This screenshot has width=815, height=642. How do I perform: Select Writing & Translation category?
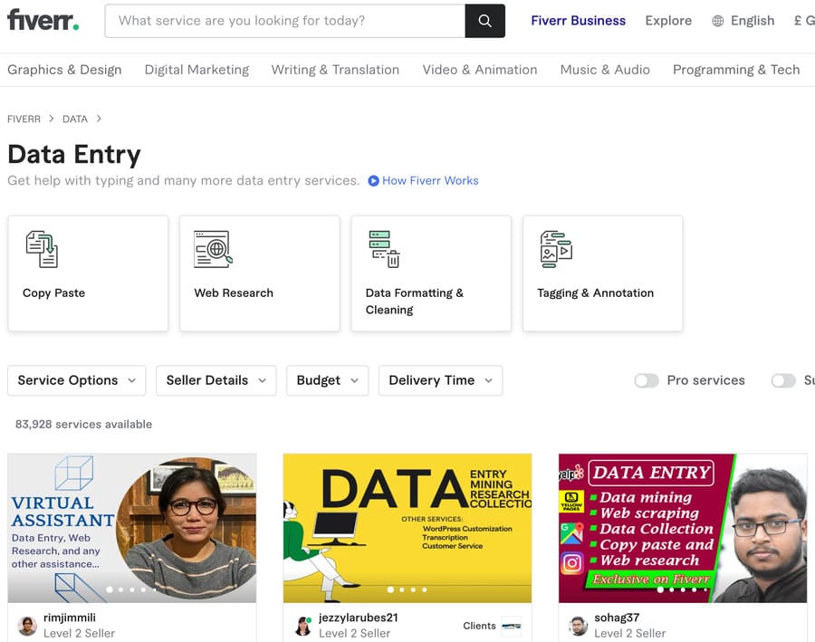pos(335,70)
